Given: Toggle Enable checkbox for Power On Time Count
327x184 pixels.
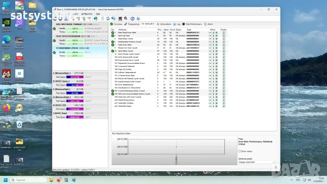Looking at the screenshot, I should (224, 48).
